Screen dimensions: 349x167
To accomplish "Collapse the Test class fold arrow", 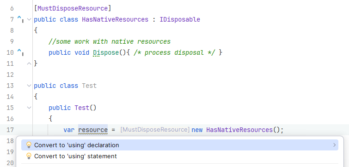I will [x=29, y=86].
